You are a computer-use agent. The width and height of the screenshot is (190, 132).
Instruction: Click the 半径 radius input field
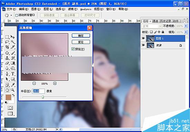[38, 91]
